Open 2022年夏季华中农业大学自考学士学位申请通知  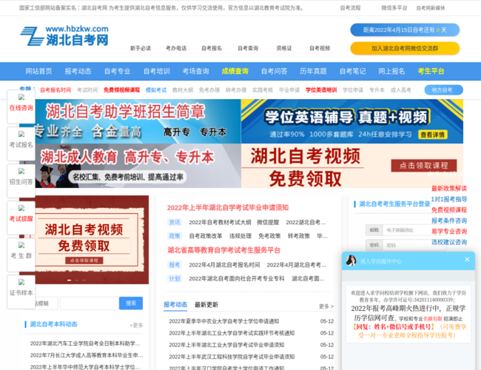coord(223,321)
